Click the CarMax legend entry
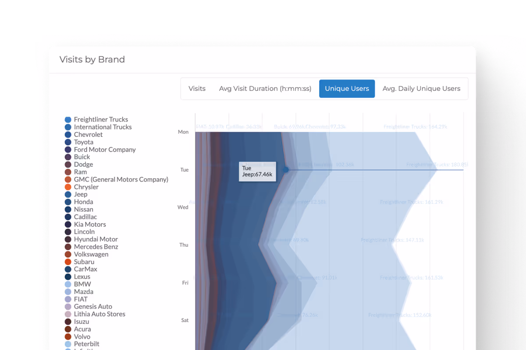The height and width of the screenshot is (350, 526). click(x=81, y=269)
